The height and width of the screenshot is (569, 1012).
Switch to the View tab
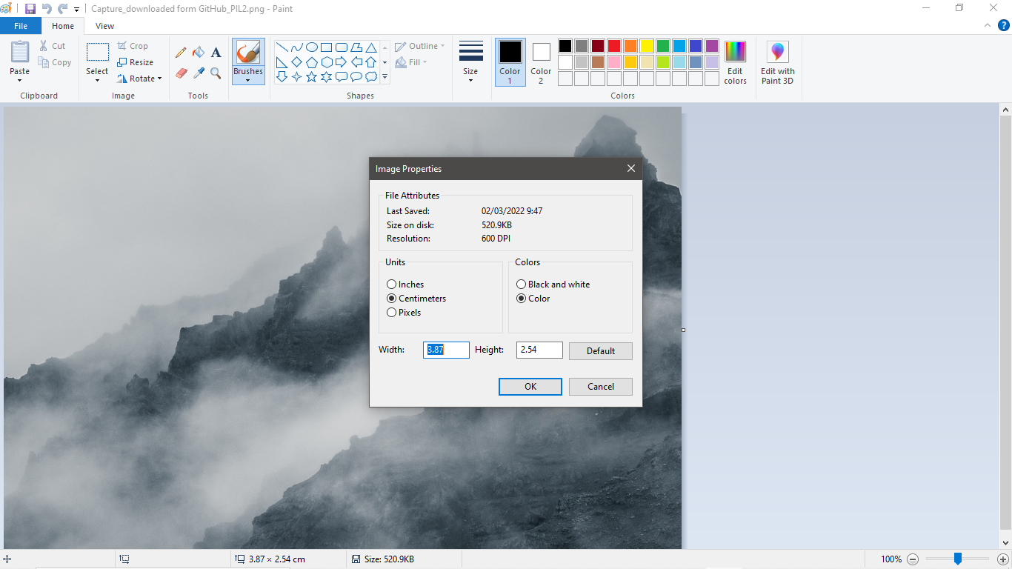coord(104,25)
